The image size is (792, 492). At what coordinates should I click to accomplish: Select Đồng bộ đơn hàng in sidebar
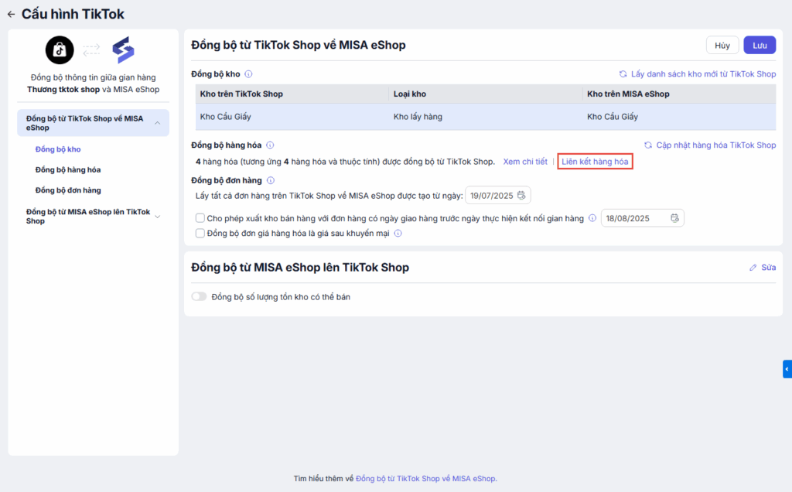[68, 190]
